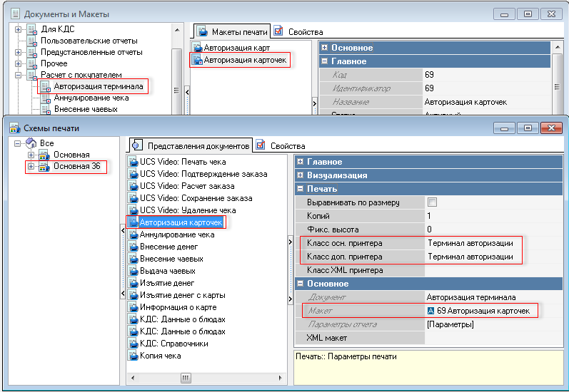
Task: Click the icon beside Авторизация карт layout
Action: (x=198, y=48)
